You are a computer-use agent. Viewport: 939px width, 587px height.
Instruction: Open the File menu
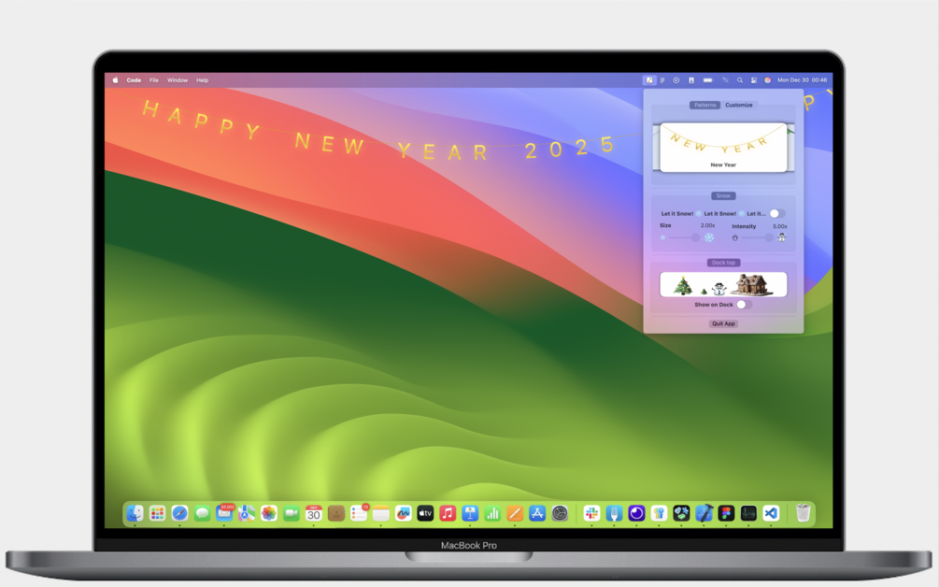tap(154, 80)
